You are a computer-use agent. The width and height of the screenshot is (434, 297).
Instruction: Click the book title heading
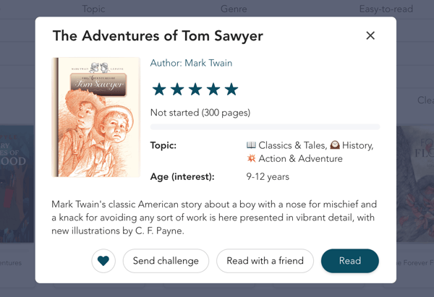(158, 35)
